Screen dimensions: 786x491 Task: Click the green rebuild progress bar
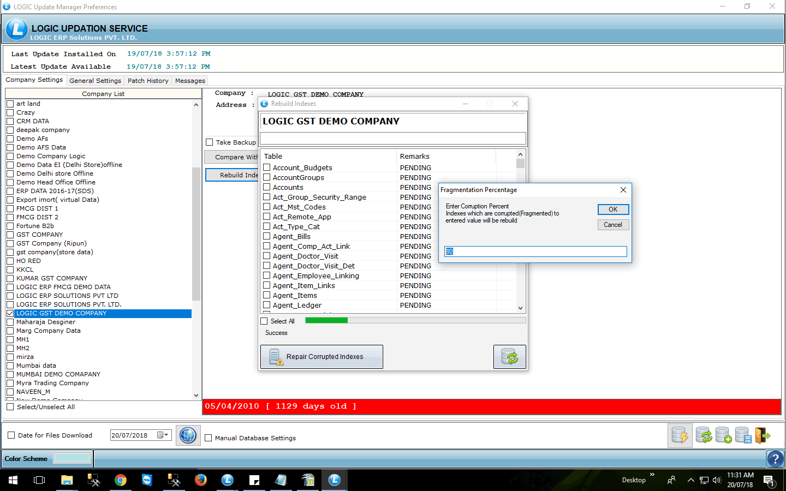[x=326, y=321]
